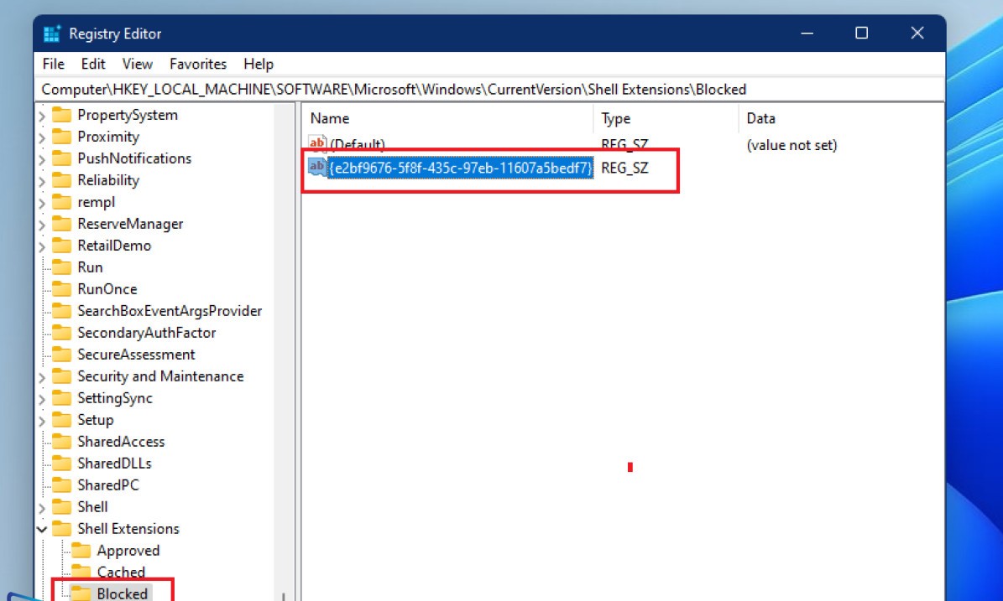This screenshot has width=1003, height=601.
Task: Expand the Setup key arrow
Action: 42,420
